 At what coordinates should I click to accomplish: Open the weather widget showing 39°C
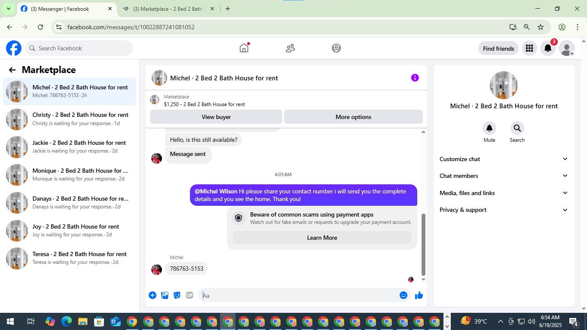pos(474,321)
